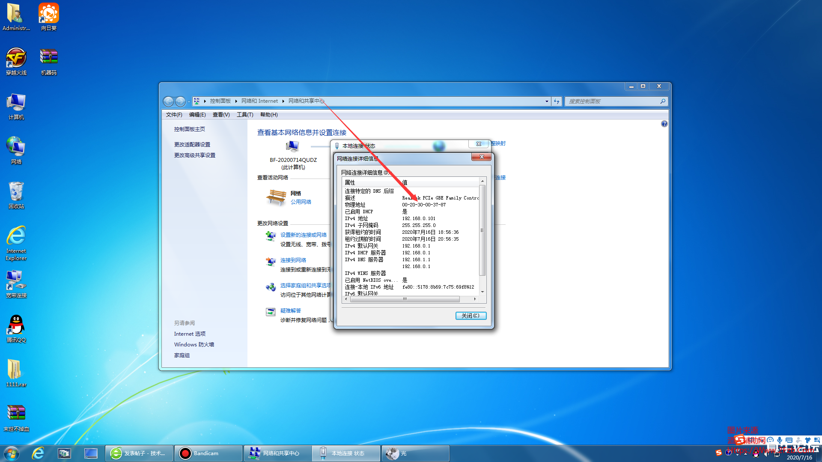Expand breadcrumb arrow after 网络和 Internet

(x=283, y=101)
